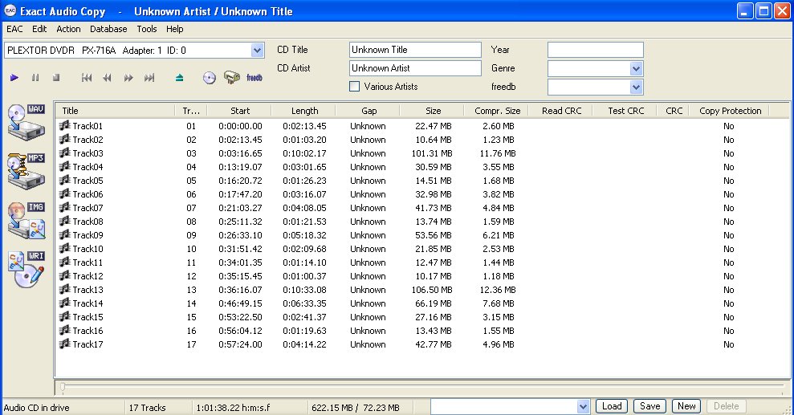Click the playback position slider handle
The height and width of the screenshot is (415, 794).
click(x=63, y=387)
